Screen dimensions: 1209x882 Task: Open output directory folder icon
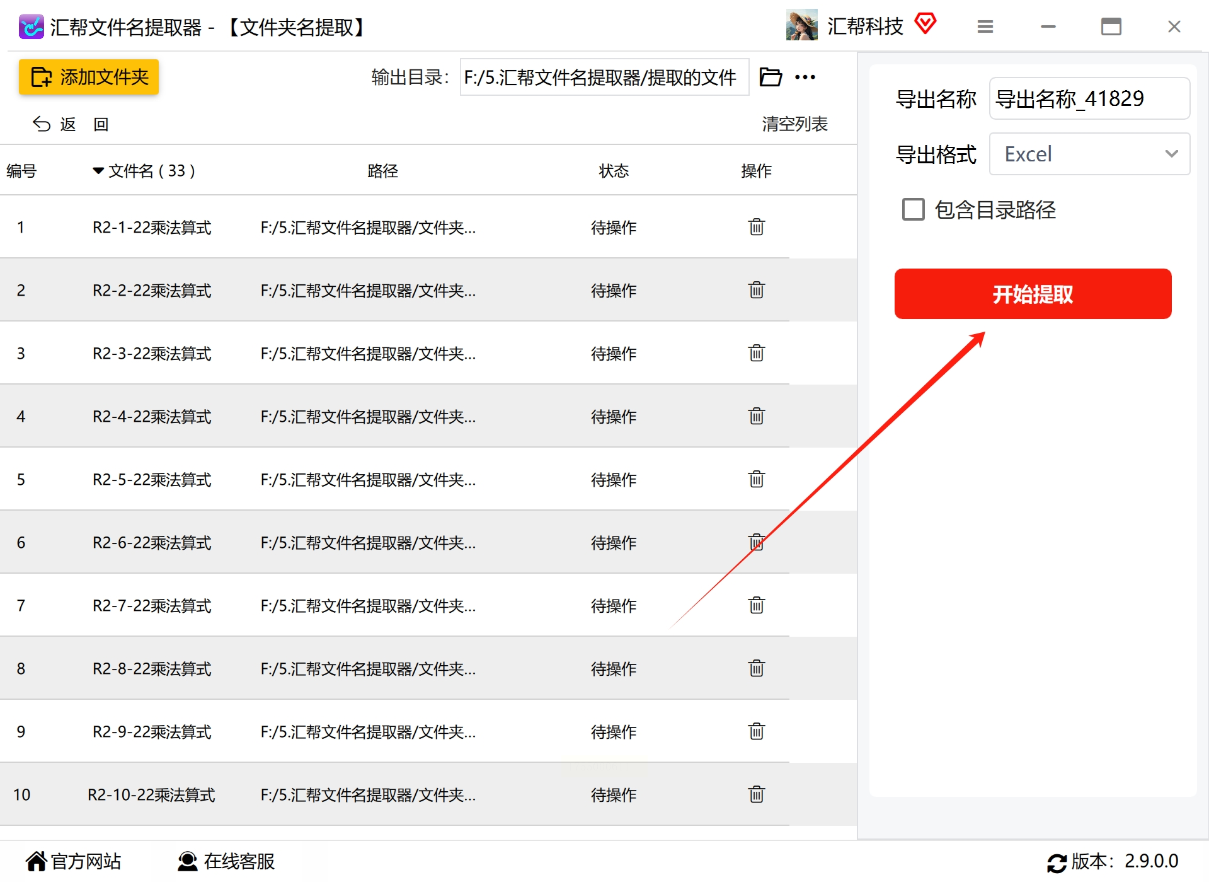(x=771, y=77)
